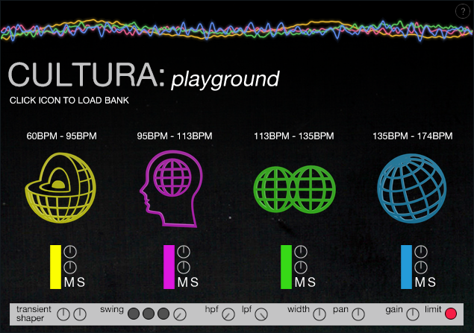This screenshot has width=474, height=333.
Task: Load the blue globe 135BPM - 174BPM bank
Action: [x=411, y=185]
